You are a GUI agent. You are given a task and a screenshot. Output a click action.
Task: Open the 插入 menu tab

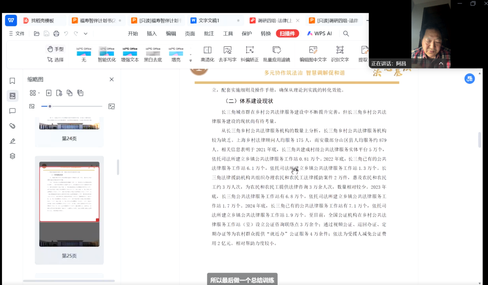pyautogui.click(x=152, y=34)
